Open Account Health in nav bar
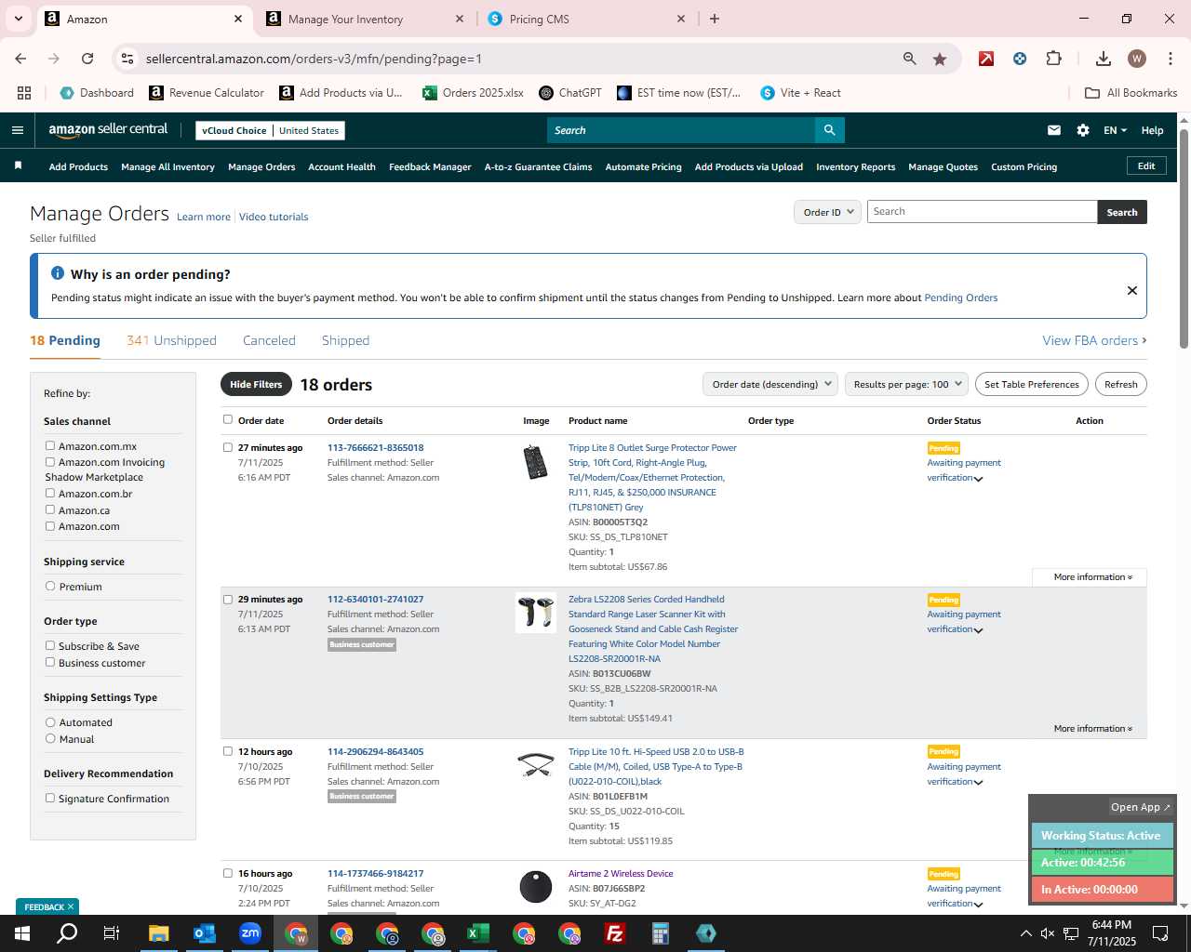1191x952 pixels. (x=341, y=167)
